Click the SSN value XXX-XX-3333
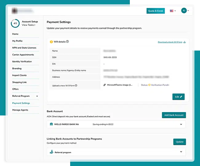The width and height of the screenshot is (200, 166). pos(110,57)
